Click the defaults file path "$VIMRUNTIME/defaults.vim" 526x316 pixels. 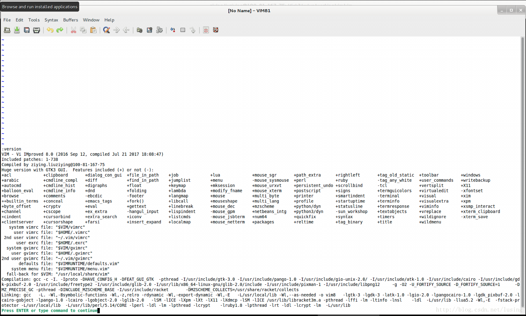click(x=87, y=264)
